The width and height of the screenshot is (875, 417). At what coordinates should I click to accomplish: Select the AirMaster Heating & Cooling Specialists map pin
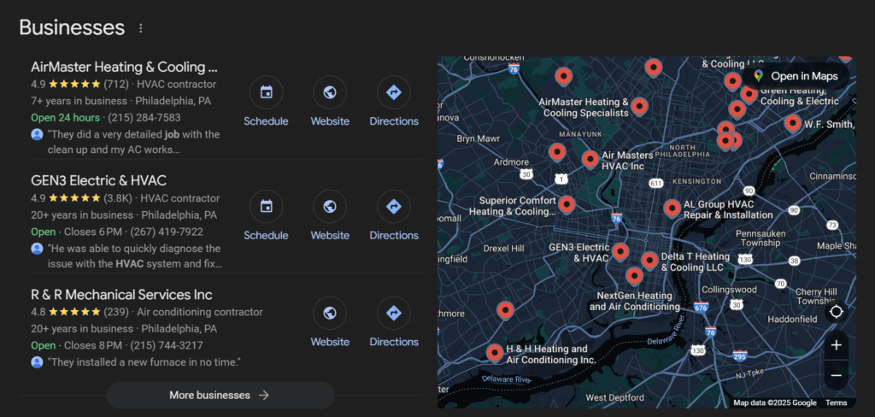[x=639, y=106]
